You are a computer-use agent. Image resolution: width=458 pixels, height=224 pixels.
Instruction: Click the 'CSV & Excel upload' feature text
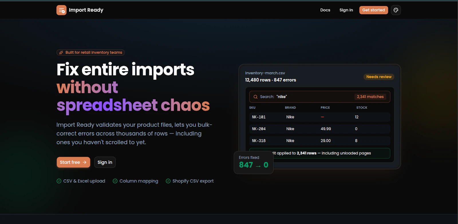coord(84,181)
